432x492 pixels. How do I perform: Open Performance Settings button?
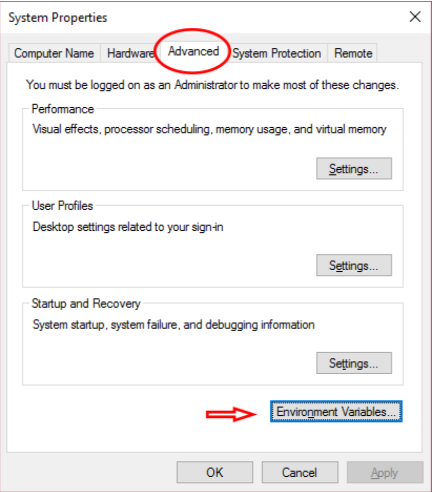(354, 169)
